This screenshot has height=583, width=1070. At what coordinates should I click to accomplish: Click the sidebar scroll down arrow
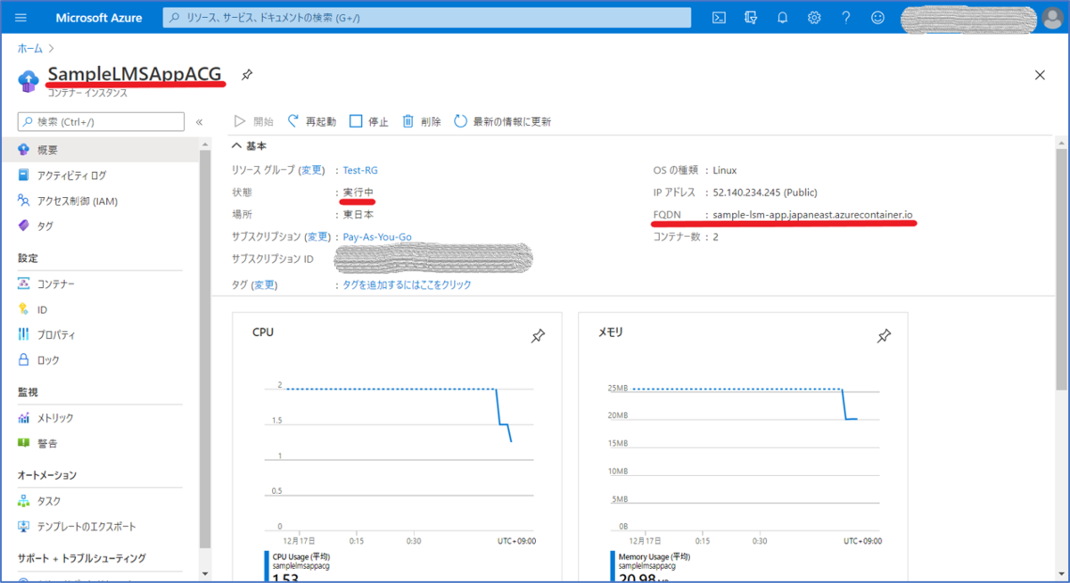(205, 574)
